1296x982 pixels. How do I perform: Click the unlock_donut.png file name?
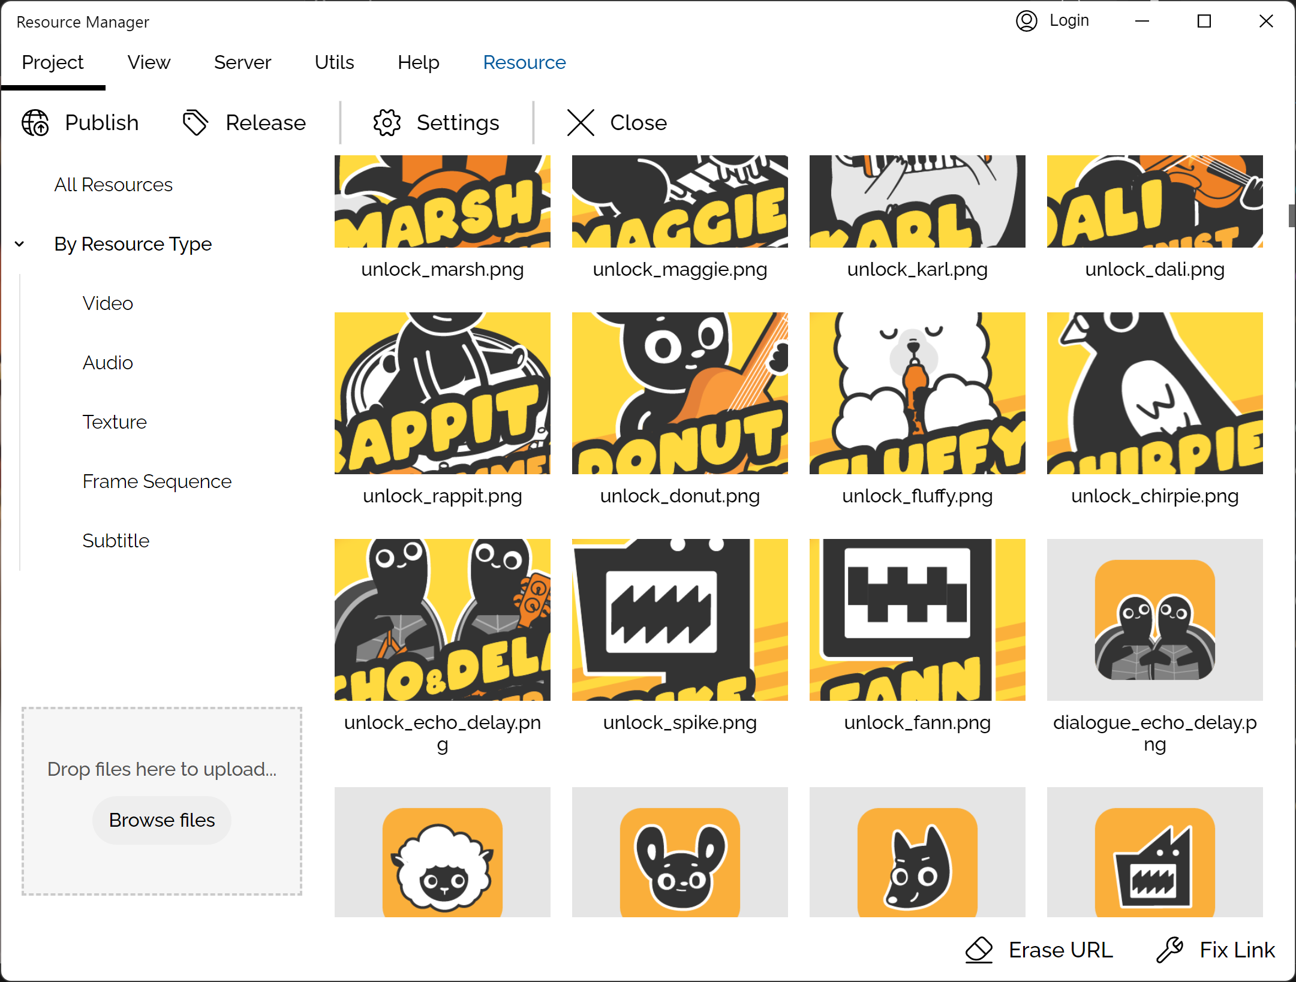coord(680,496)
